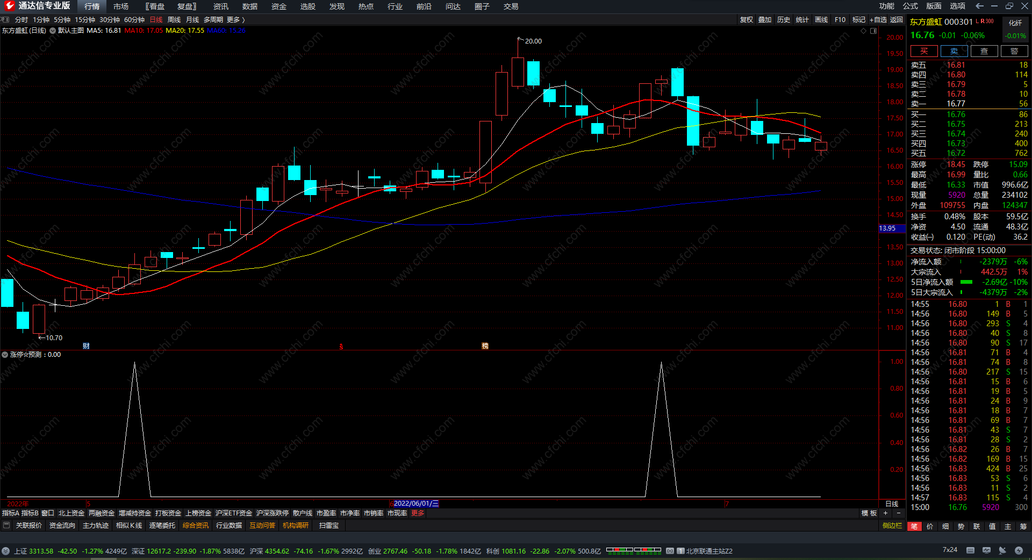Image resolution: width=1032 pixels, height=560 pixels.
Task: Click the diamond marker icon above chart
Action: pos(864,31)
